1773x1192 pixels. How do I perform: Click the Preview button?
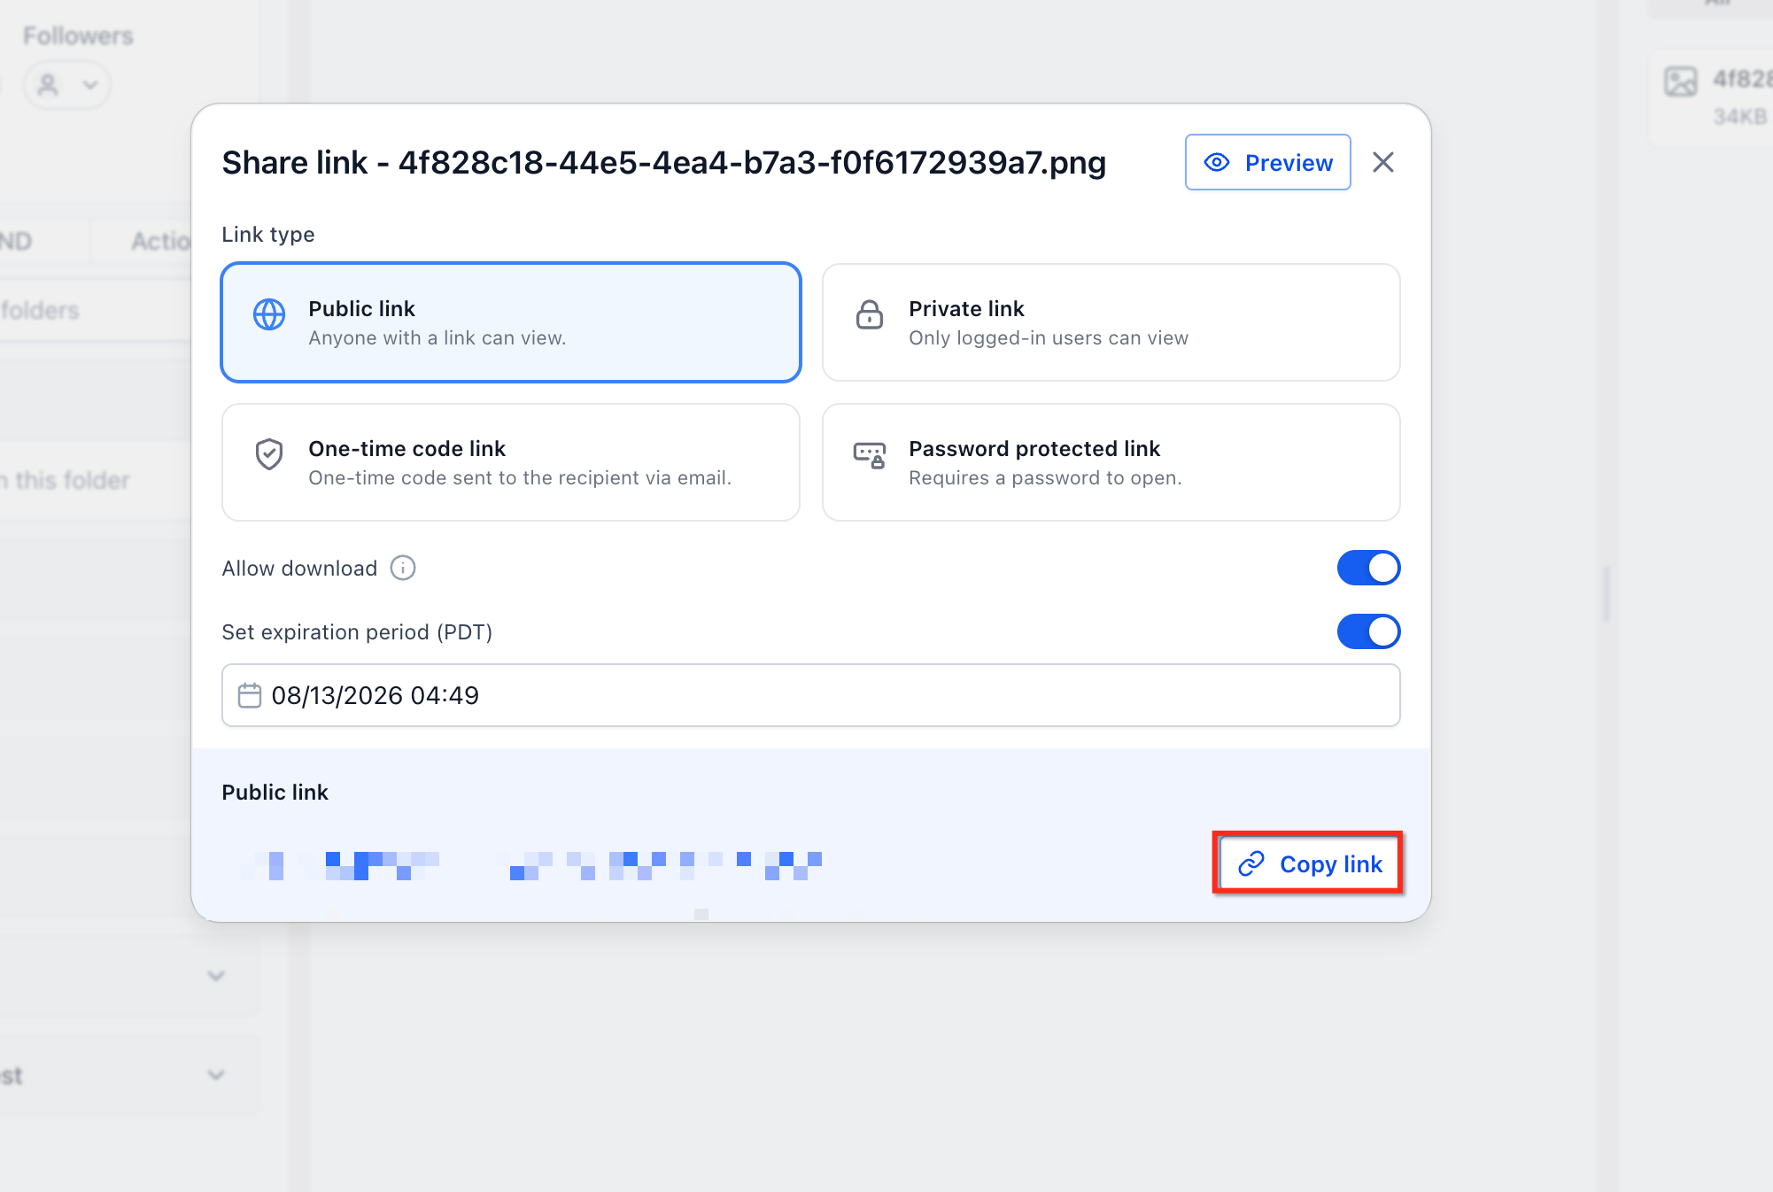(1267, 162)
